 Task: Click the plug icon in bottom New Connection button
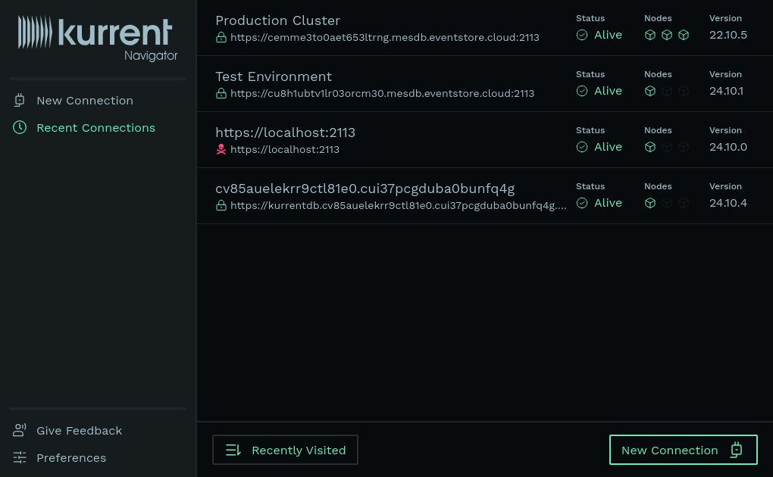(737, 450)
